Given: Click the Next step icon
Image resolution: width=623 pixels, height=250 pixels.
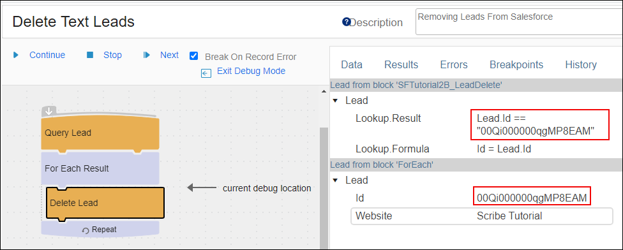Looking at the screenshot, I should click(147, 55).
